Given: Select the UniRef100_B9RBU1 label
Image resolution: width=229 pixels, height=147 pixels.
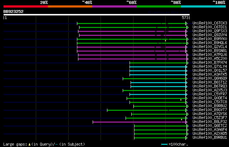Looking at the screenshot, I should [210, 137].
